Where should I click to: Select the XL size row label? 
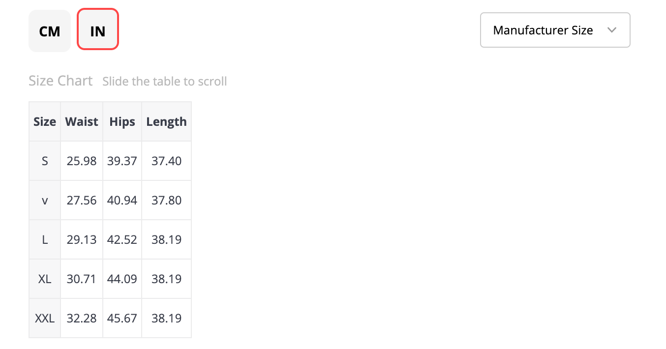[x=45, y=279]
